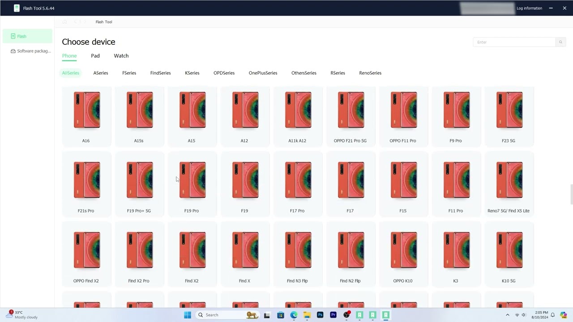Switch to the Watch tab
Viewport: 573px width, 322px height.
(x=121, y=56)
